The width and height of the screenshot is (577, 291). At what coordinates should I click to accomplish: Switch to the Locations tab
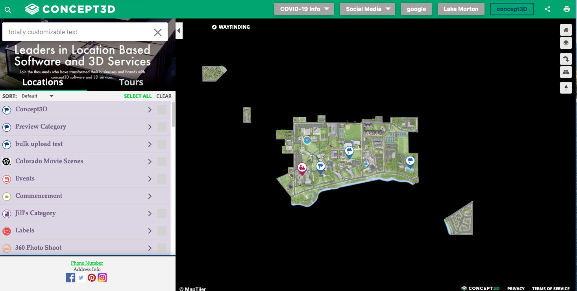point(43,82)
